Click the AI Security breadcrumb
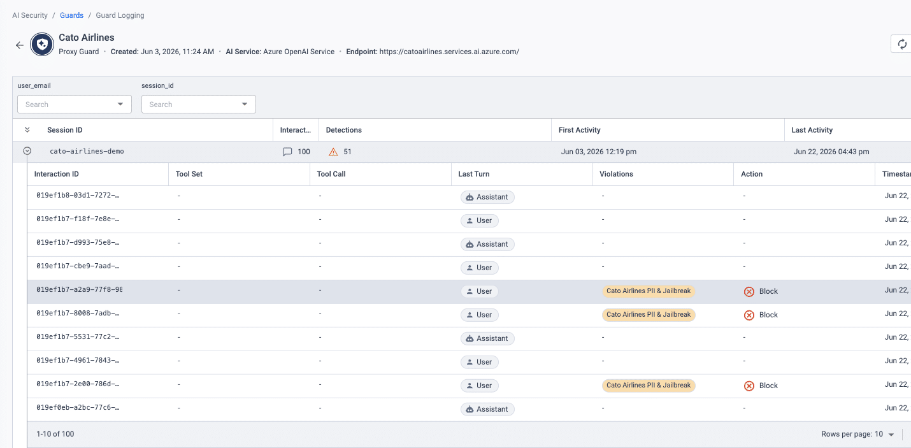Viewport: 911px width, 448px height. [30, 15]
